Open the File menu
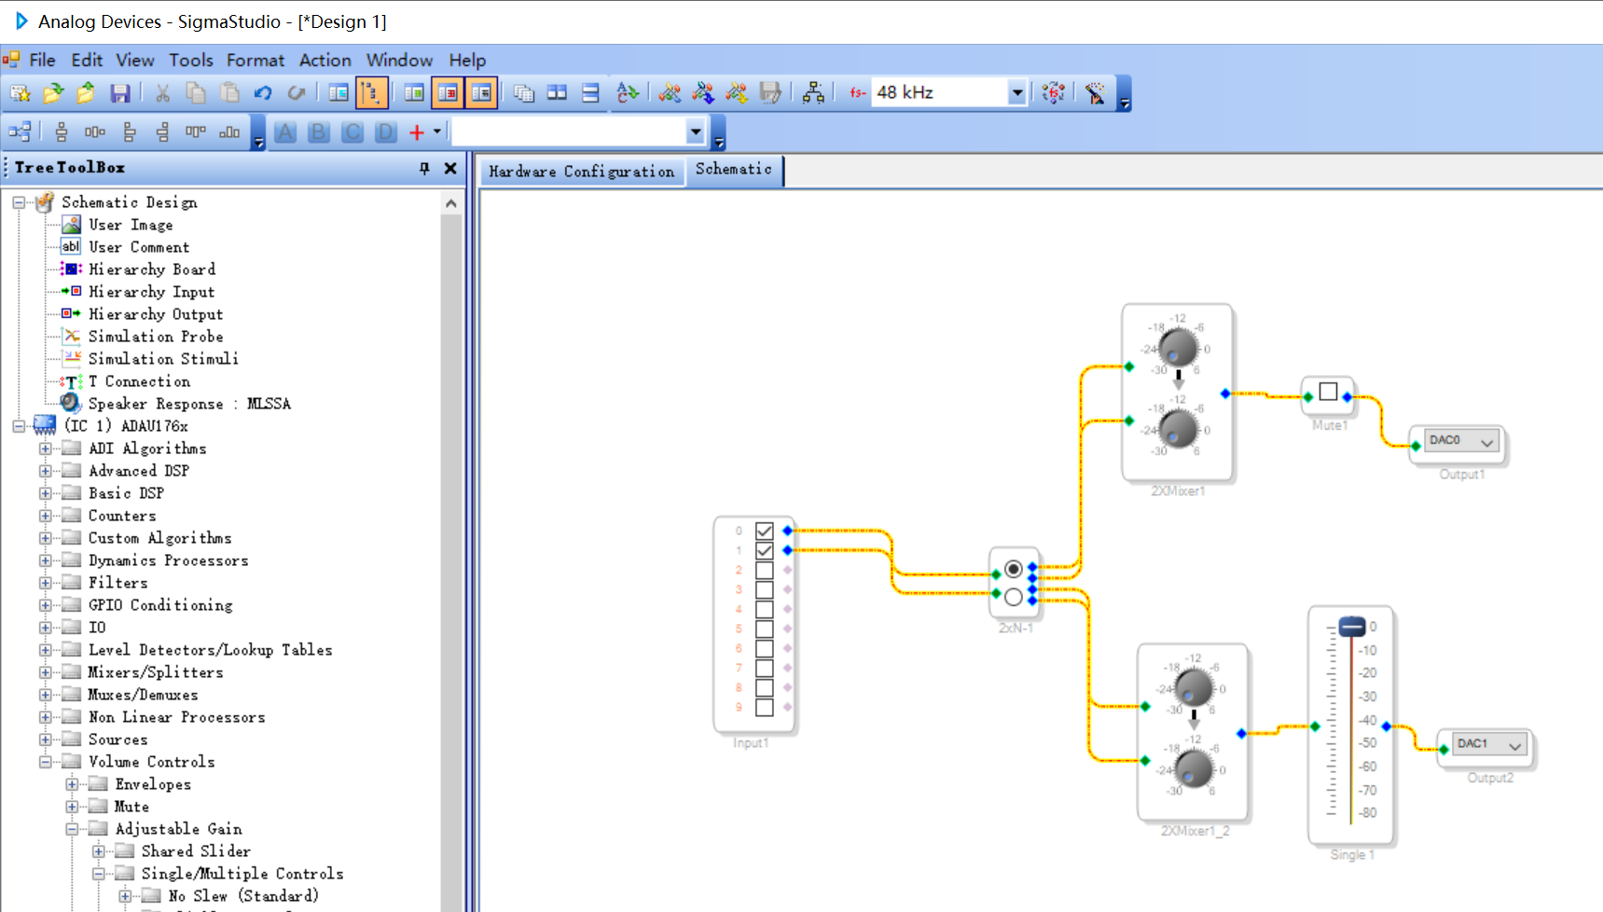This screenshot has width=1603, height=912. click(42, 60)
